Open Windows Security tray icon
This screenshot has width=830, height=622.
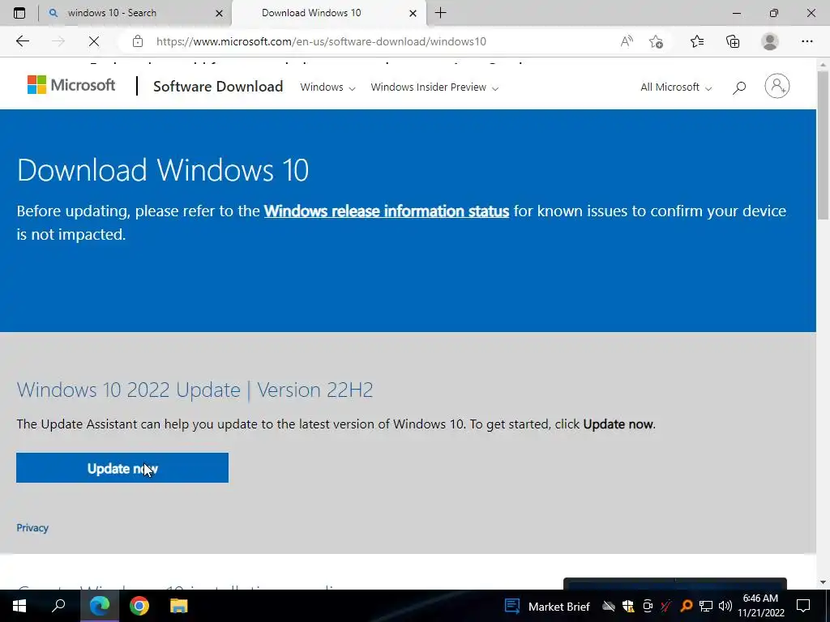click(x=628, y=606)
